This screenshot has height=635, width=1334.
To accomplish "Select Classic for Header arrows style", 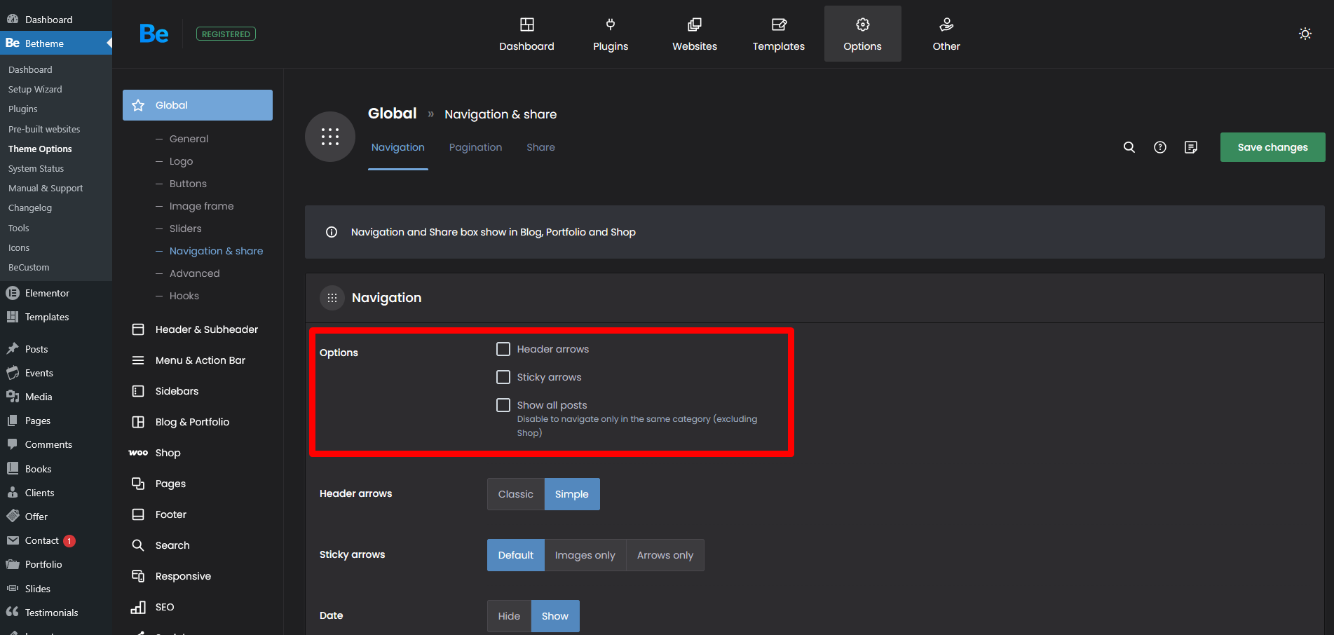I will pos(515,494).
